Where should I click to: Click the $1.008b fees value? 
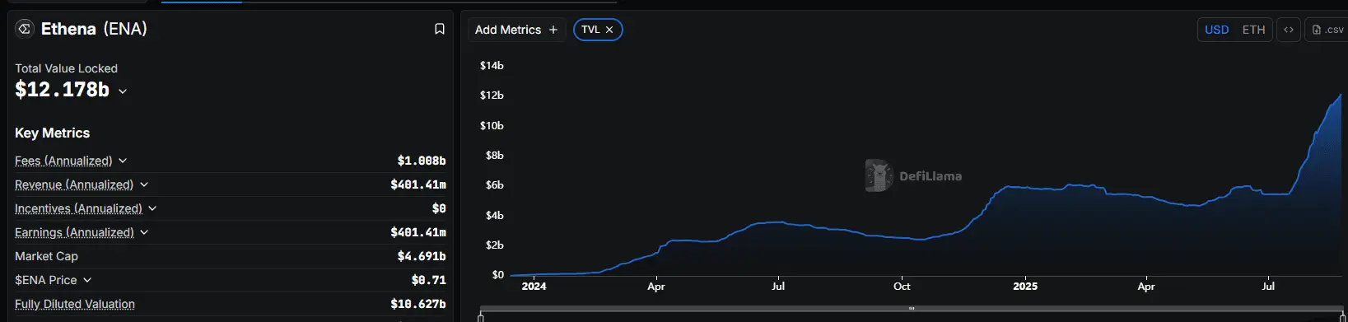click(422, 161)
